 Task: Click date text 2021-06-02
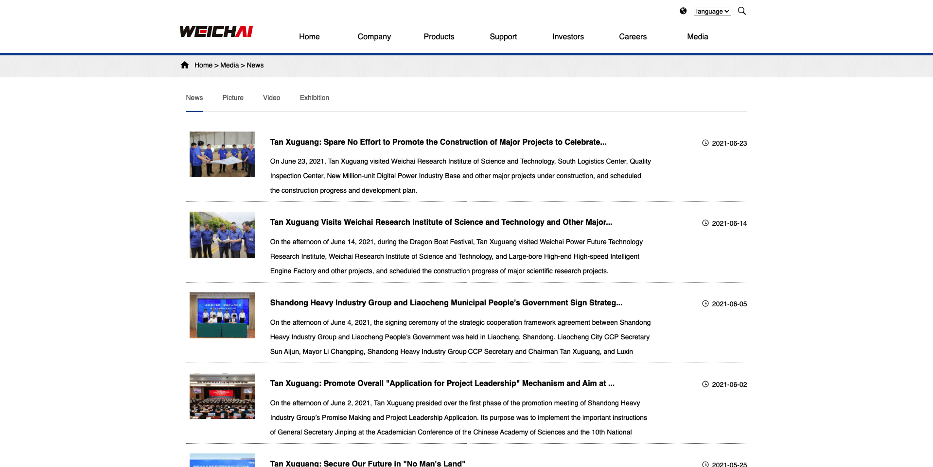[x=729, y=384]
